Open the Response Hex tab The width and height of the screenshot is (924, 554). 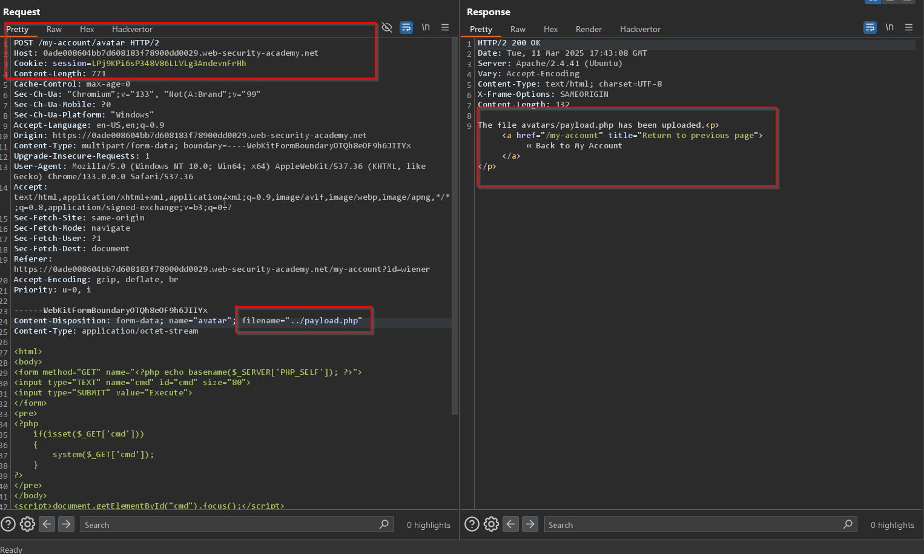coord(550,29)
